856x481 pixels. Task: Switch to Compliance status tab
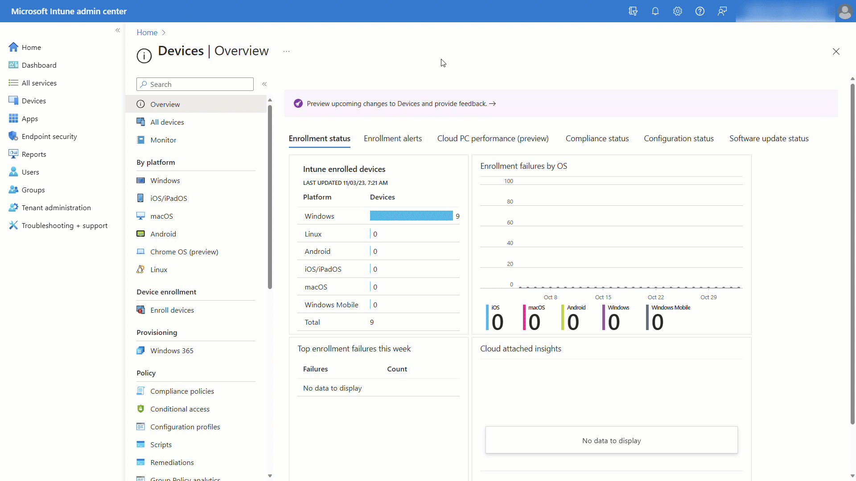pyautogui.click(x=597, y=139)
